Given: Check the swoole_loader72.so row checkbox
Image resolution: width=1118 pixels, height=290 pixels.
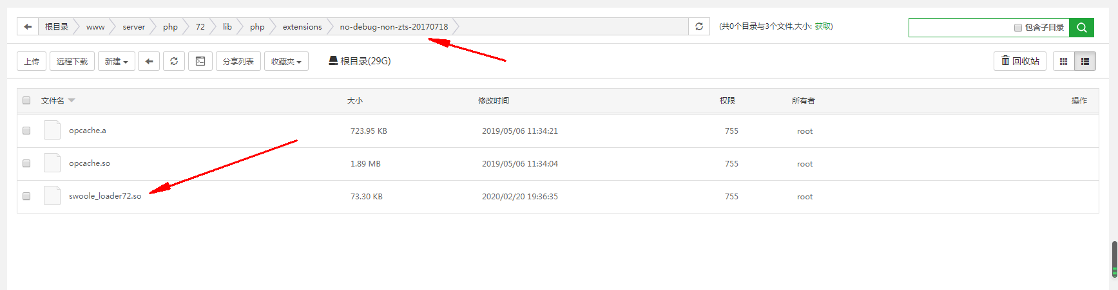Looking at the screenshot, I should pyautogui.click(x=26, y=196).
